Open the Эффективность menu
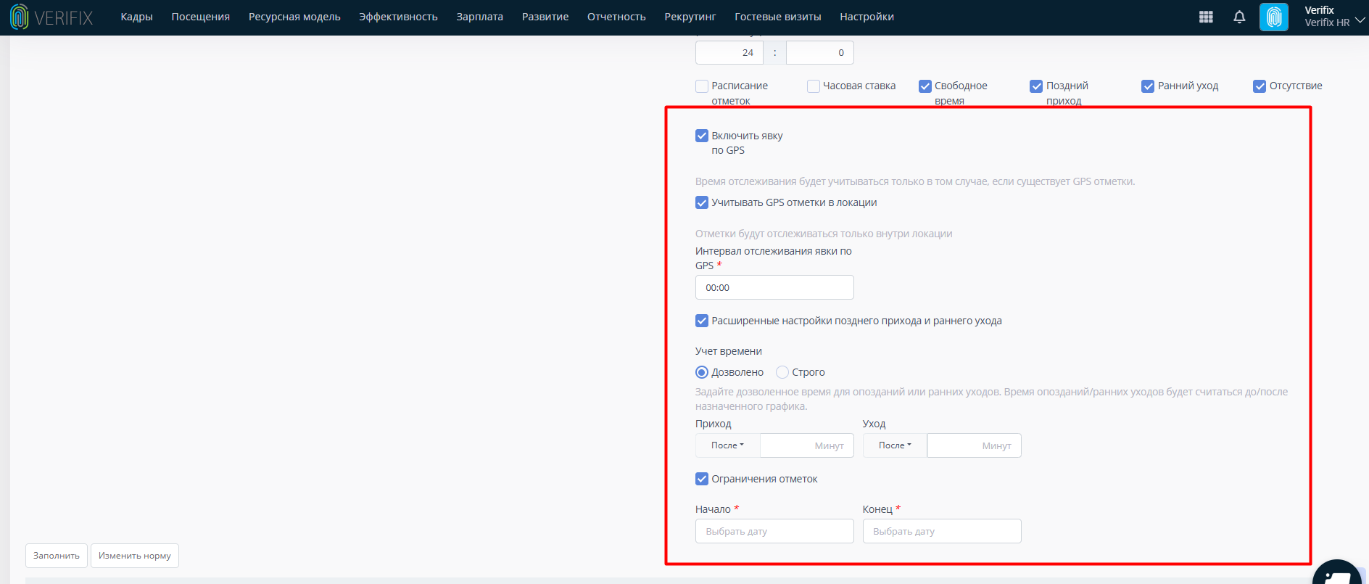The width and height of the screenshot is (1369, 584). pyautogui.click(x=398, y=17)
